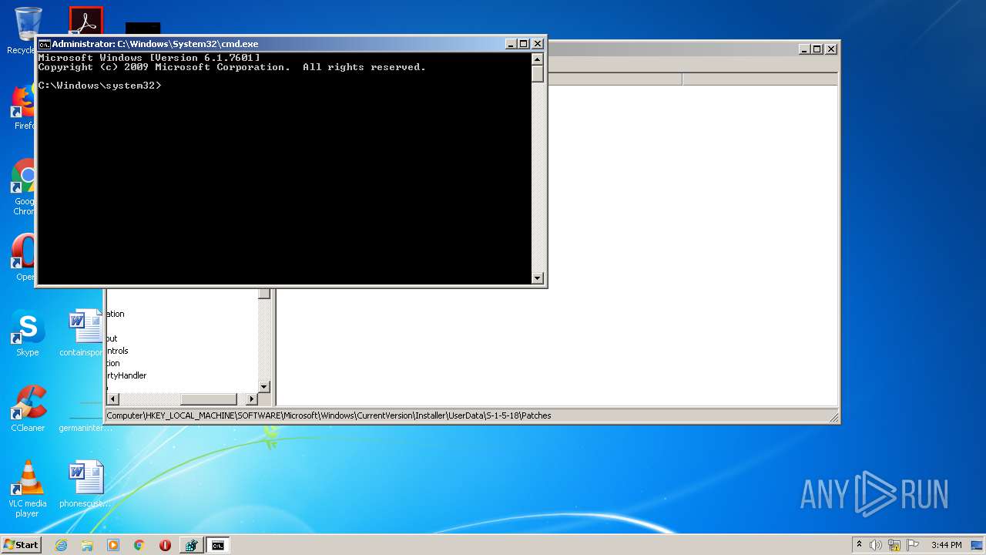
Task: Show hidden tray icons arrow
Action: [x=859, y=545]
